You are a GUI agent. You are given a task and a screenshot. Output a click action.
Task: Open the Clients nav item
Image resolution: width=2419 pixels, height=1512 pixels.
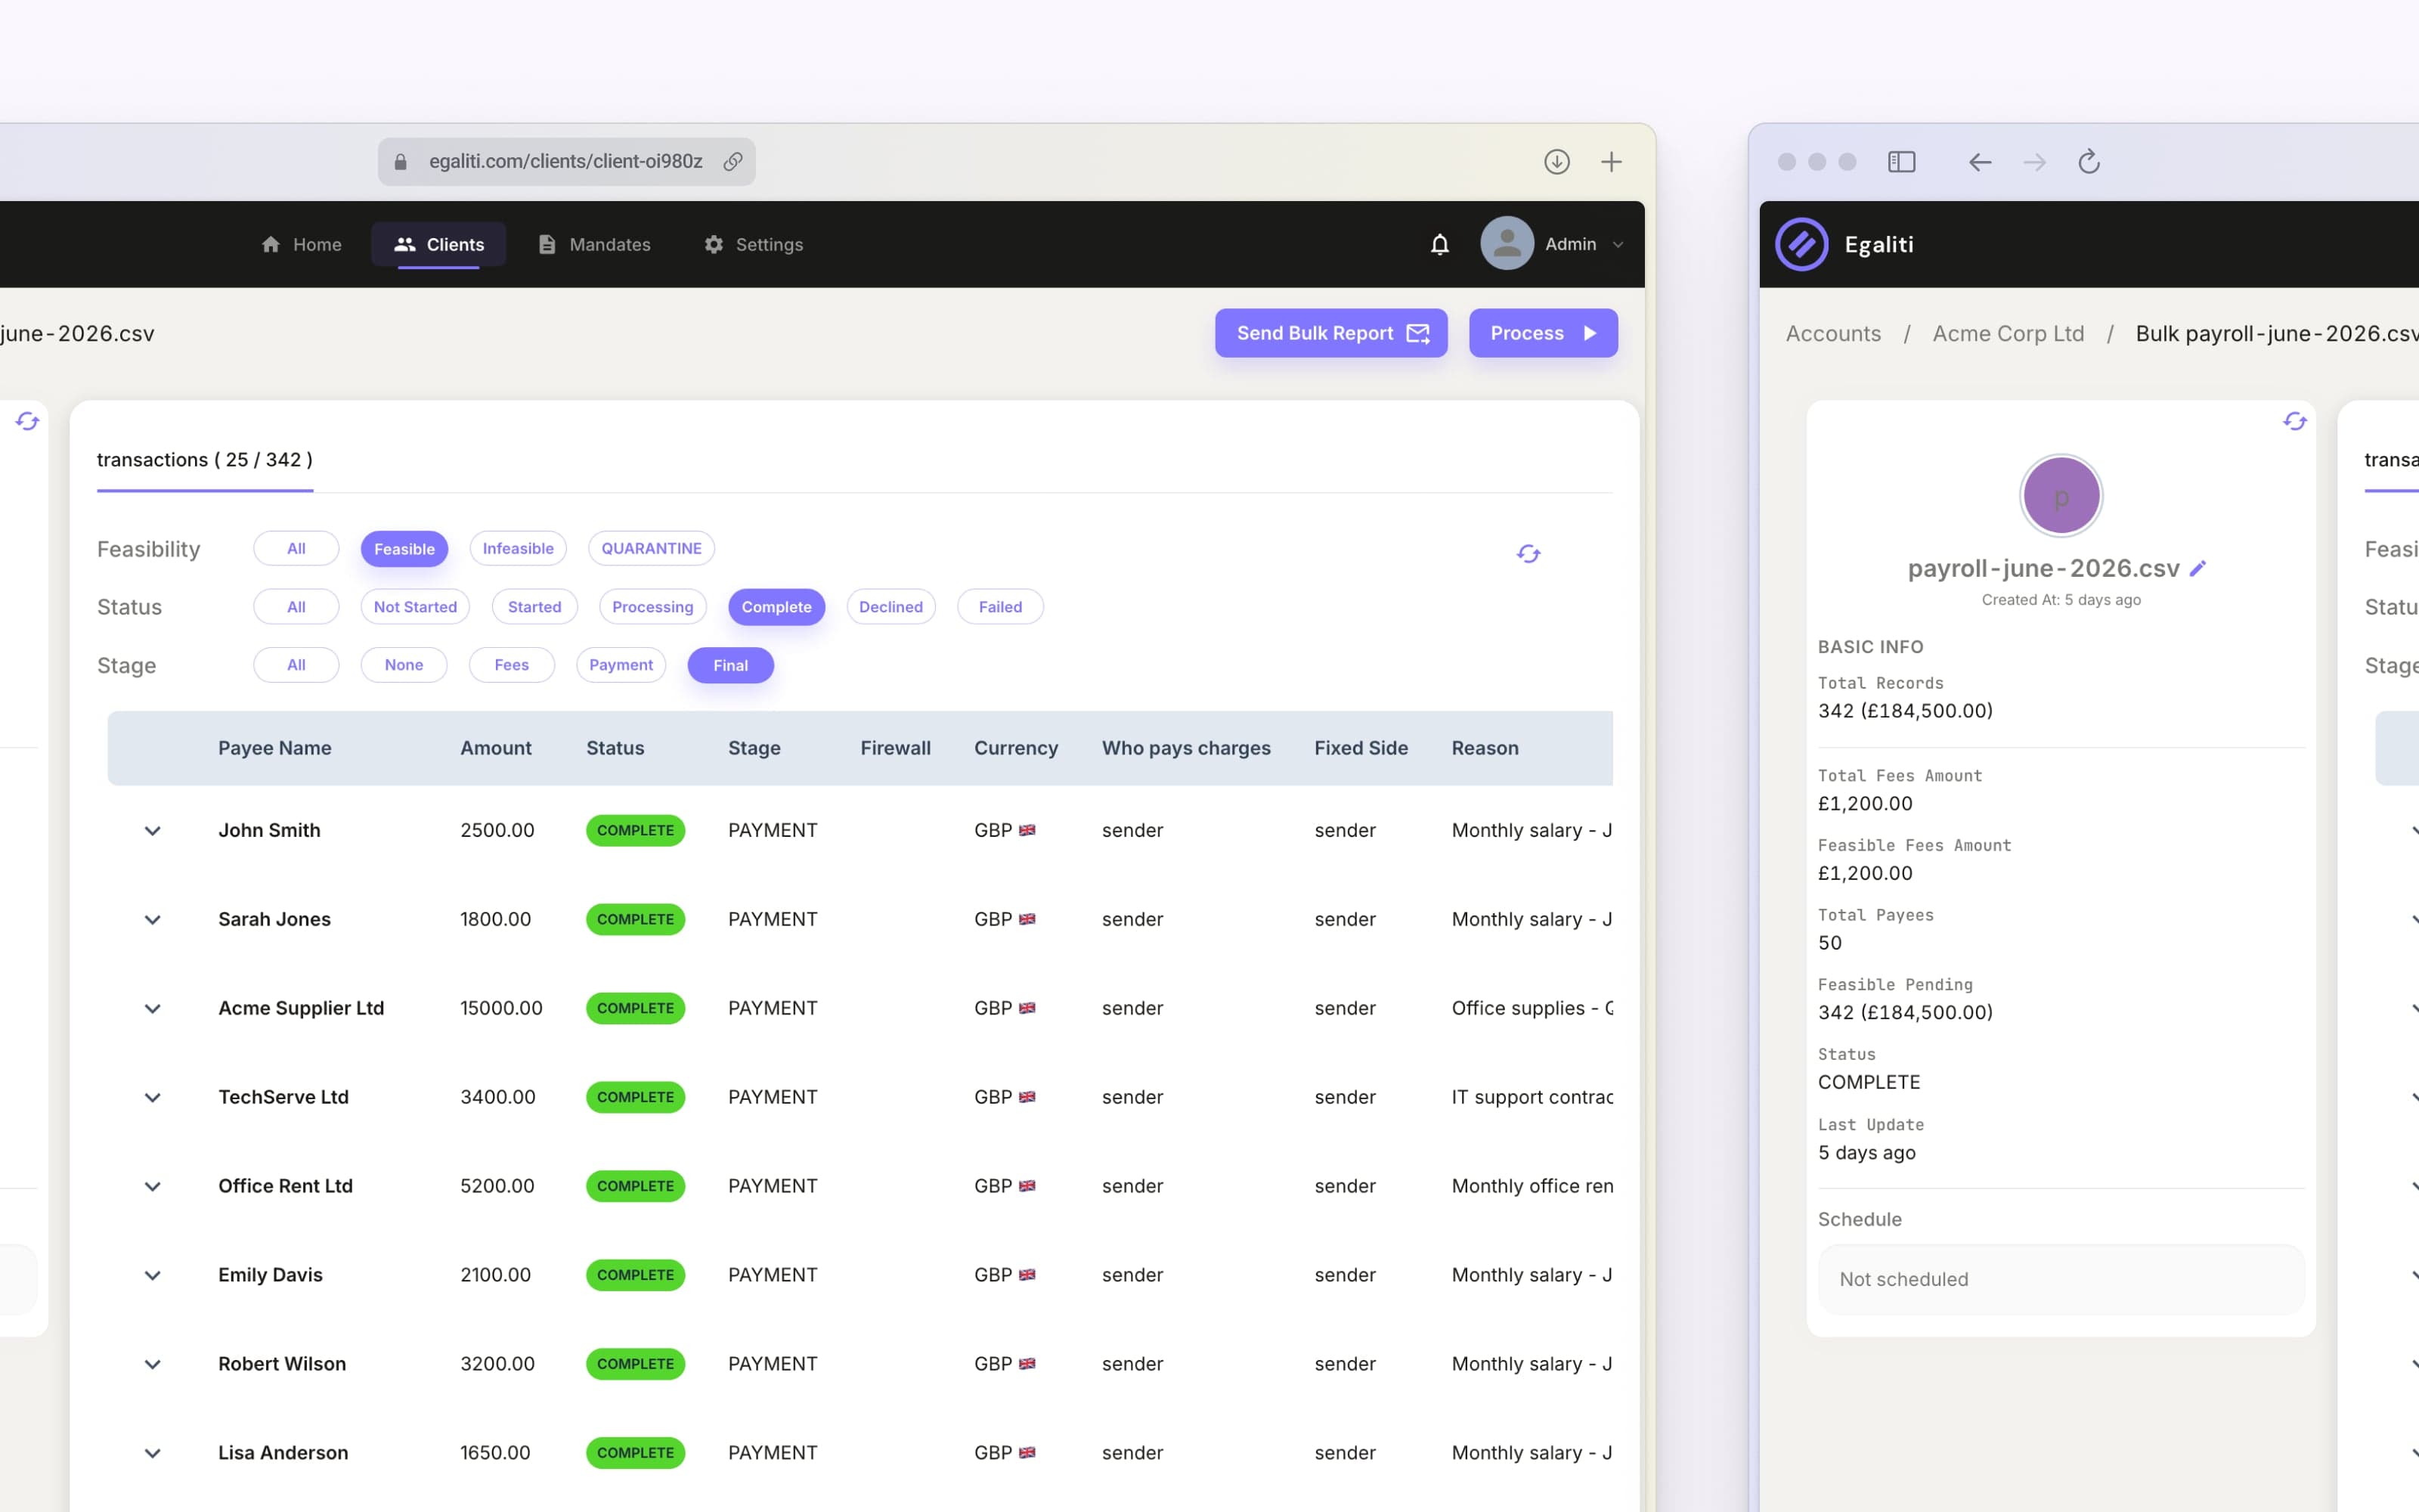point(438,245)
